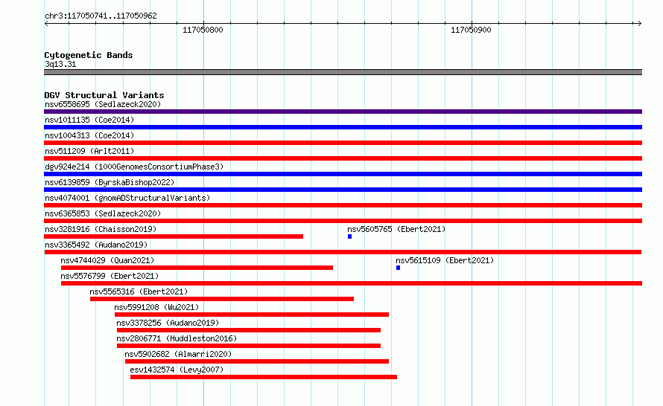Click the red nsv6365853 variant bar
The image size is (663, 406).
click(343, 221)
